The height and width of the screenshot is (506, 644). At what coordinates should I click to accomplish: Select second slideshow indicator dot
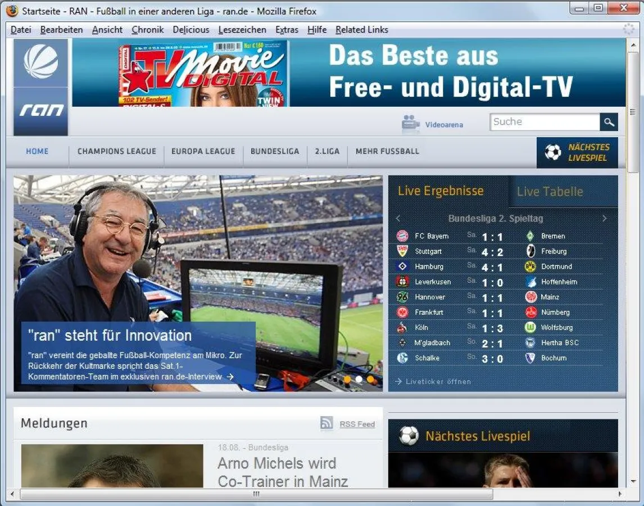coord(359,379)
